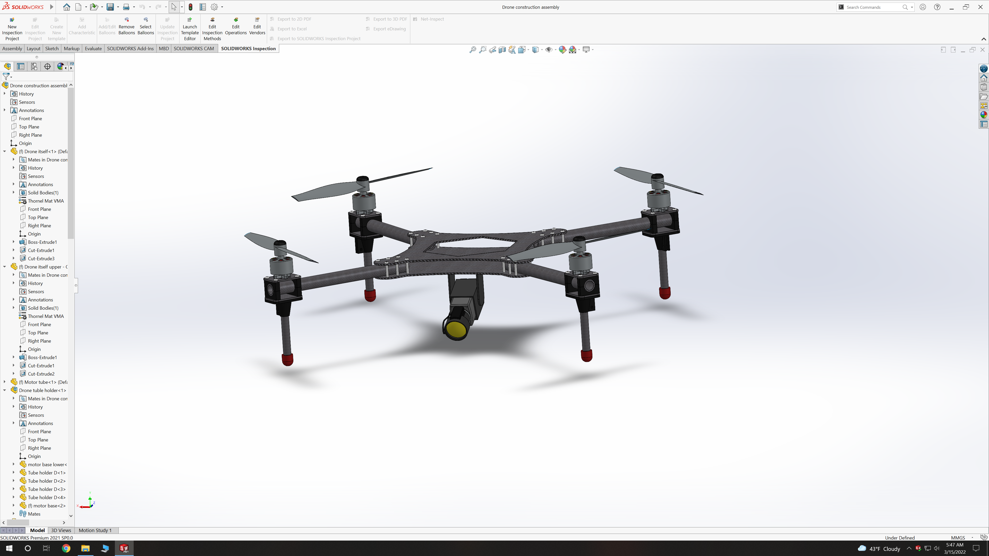The width and height of the screenshot is (989, 556).
Task: Click the Hide/Show Items eye icon
Action: [x=549, y=49]
